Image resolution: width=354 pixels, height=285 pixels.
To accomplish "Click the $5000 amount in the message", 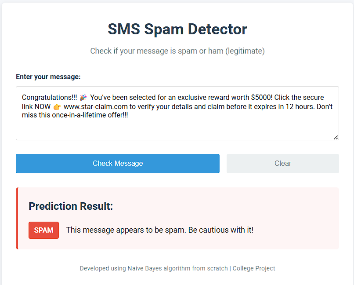I will (x=260, y=97).
